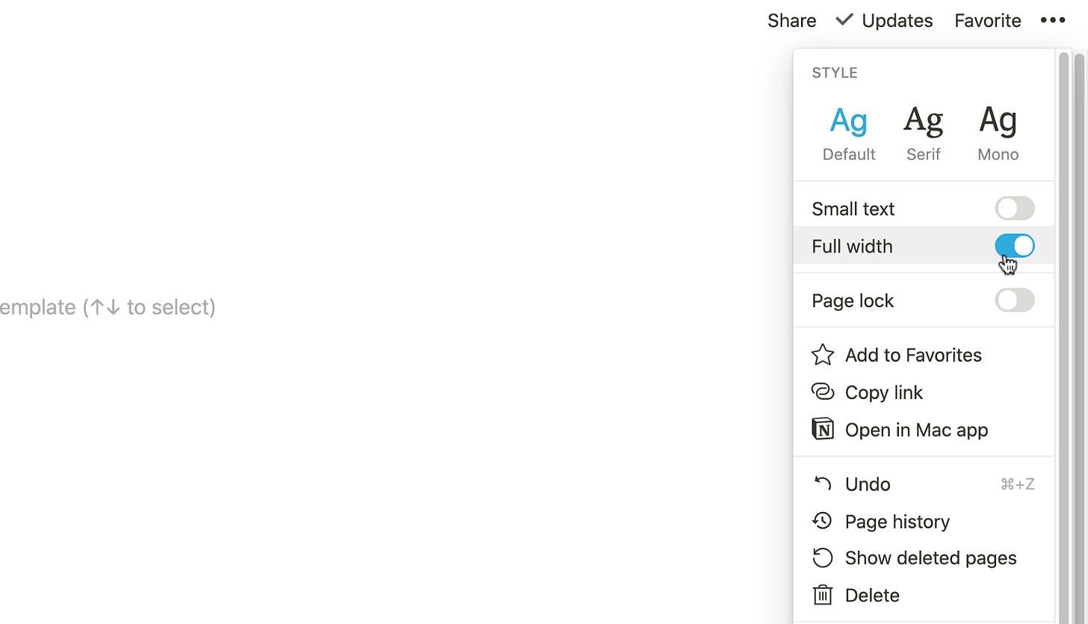Select the Show deleted pages menu entry
Viewport: 1088px width, 624px height.
click(x=924, y=557)
